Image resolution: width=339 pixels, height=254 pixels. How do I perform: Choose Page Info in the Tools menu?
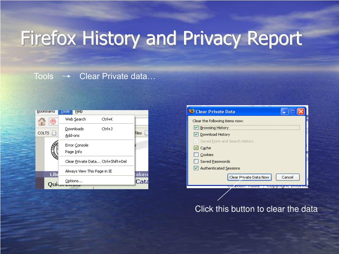[96, 152]
